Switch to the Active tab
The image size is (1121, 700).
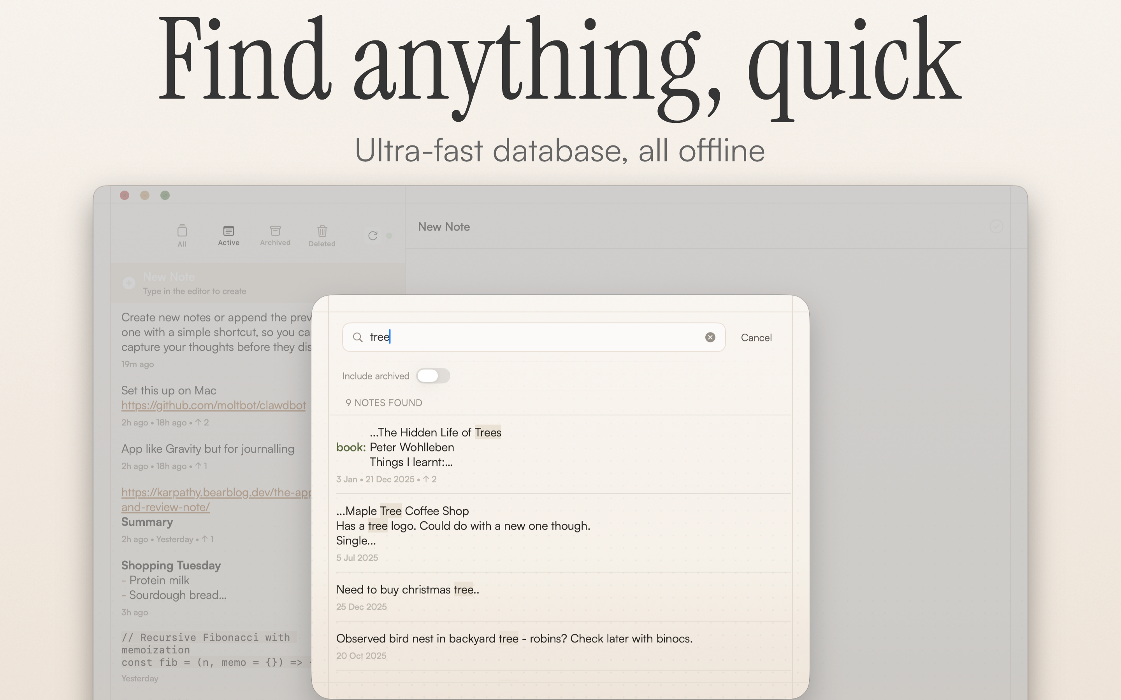tap(228, 235)
